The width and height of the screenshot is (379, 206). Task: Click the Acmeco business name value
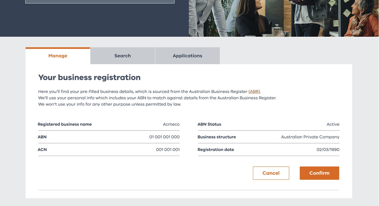(x=171, y=124)
